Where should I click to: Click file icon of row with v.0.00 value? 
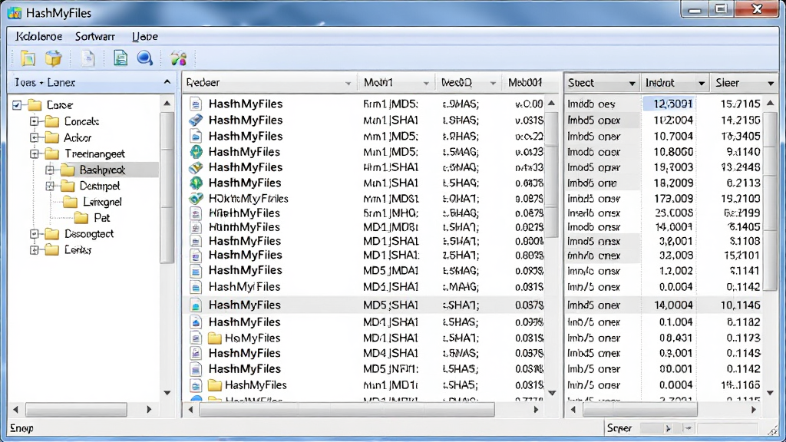click(x=196, y=104)
